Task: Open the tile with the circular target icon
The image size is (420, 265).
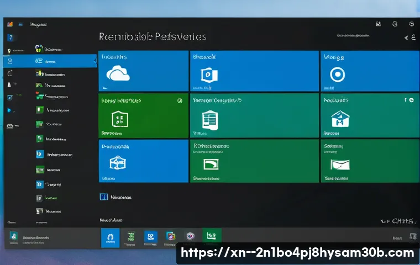Action: (x=337, y=75)
